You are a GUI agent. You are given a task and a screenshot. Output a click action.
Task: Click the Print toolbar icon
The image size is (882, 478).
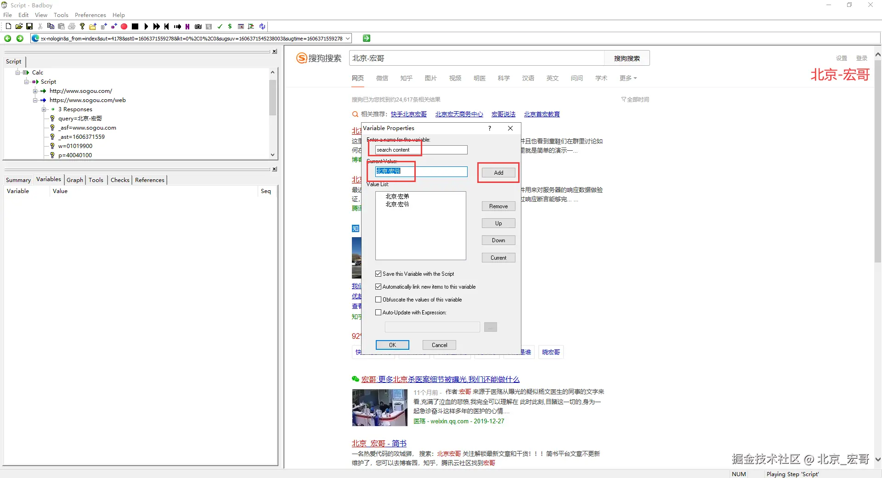(72, 27)
